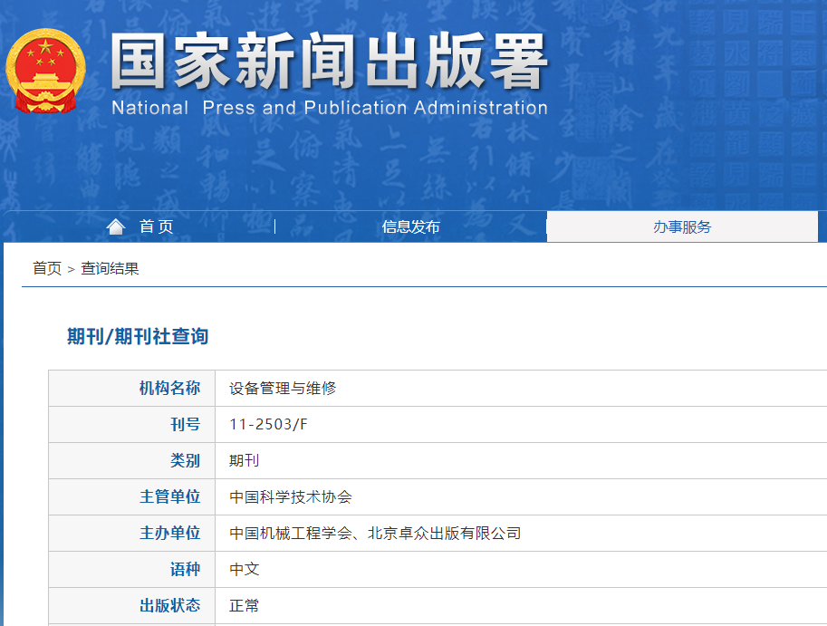Viewport: 827px width, 626px height.
Task: Click the journal number 11-2503/F
Action: pos(269,424)
